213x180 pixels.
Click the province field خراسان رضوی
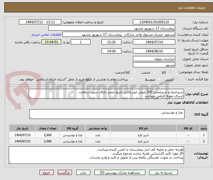[x=154, y=59]
